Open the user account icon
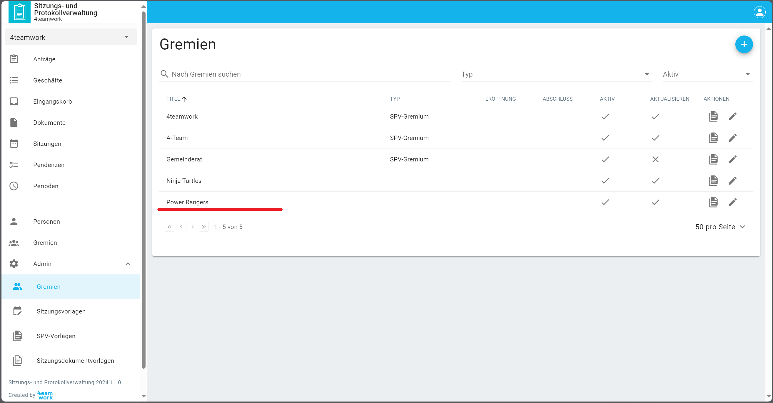Image resolution: width=773 pixels, height=403 pixels. coord(759,12)
